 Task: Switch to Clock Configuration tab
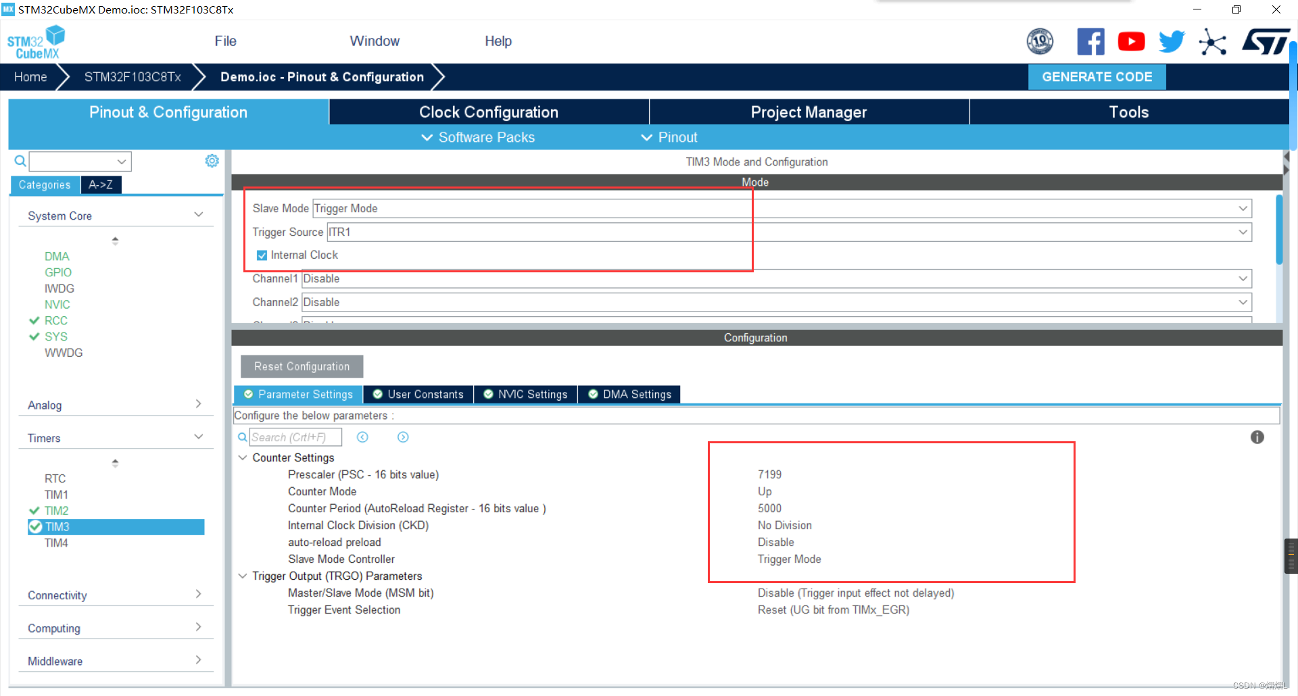coord(489,112)
